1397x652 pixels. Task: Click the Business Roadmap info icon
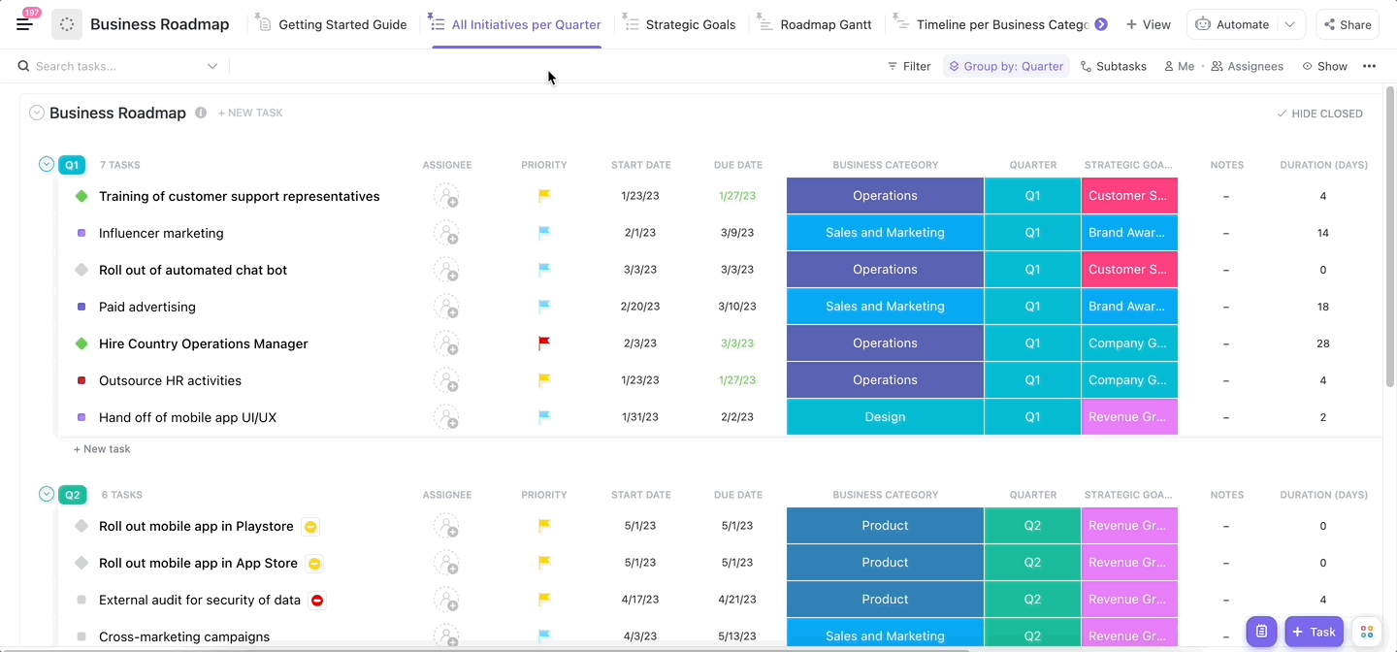click(x=201, y=113)
